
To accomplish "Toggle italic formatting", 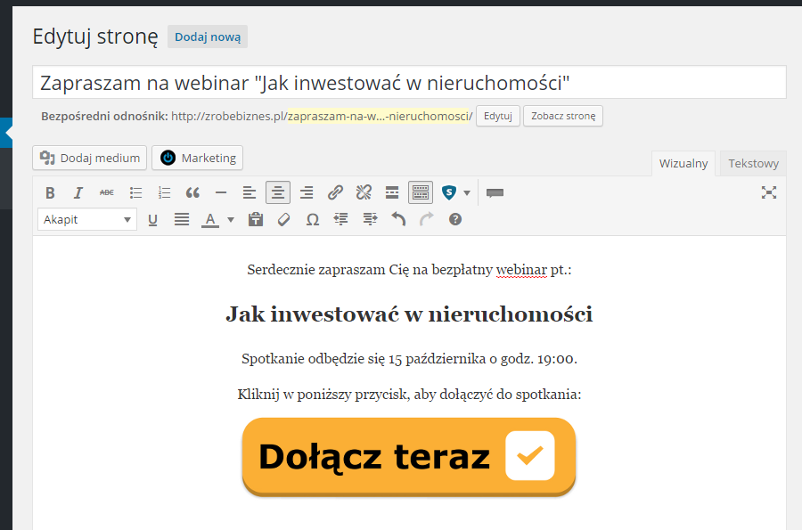I will pos(78,192).
